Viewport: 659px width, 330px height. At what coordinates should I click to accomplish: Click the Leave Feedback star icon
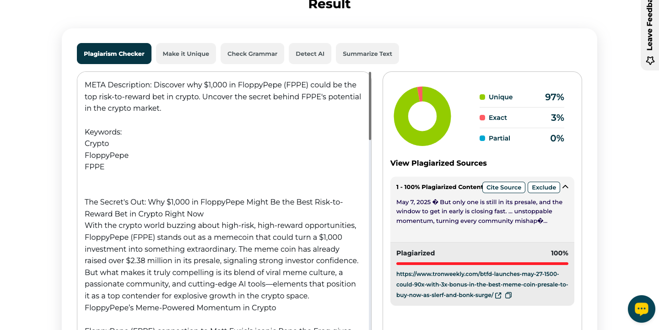(x=650, y=60)
